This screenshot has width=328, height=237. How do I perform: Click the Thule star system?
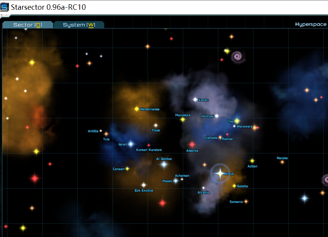coord(156,125)
